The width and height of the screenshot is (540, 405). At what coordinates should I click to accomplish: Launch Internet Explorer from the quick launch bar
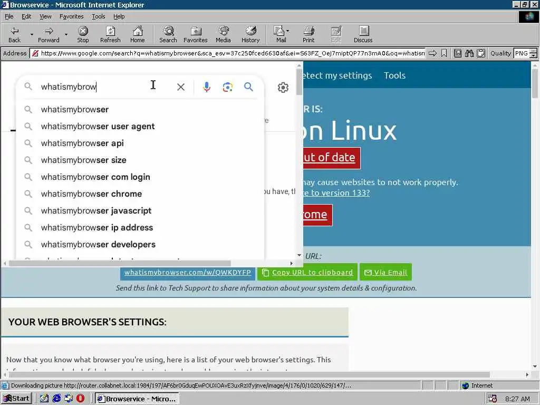(56, 399)
